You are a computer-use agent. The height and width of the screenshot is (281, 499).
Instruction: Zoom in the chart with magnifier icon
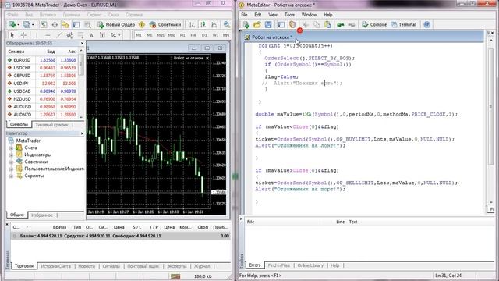[227, 24]
